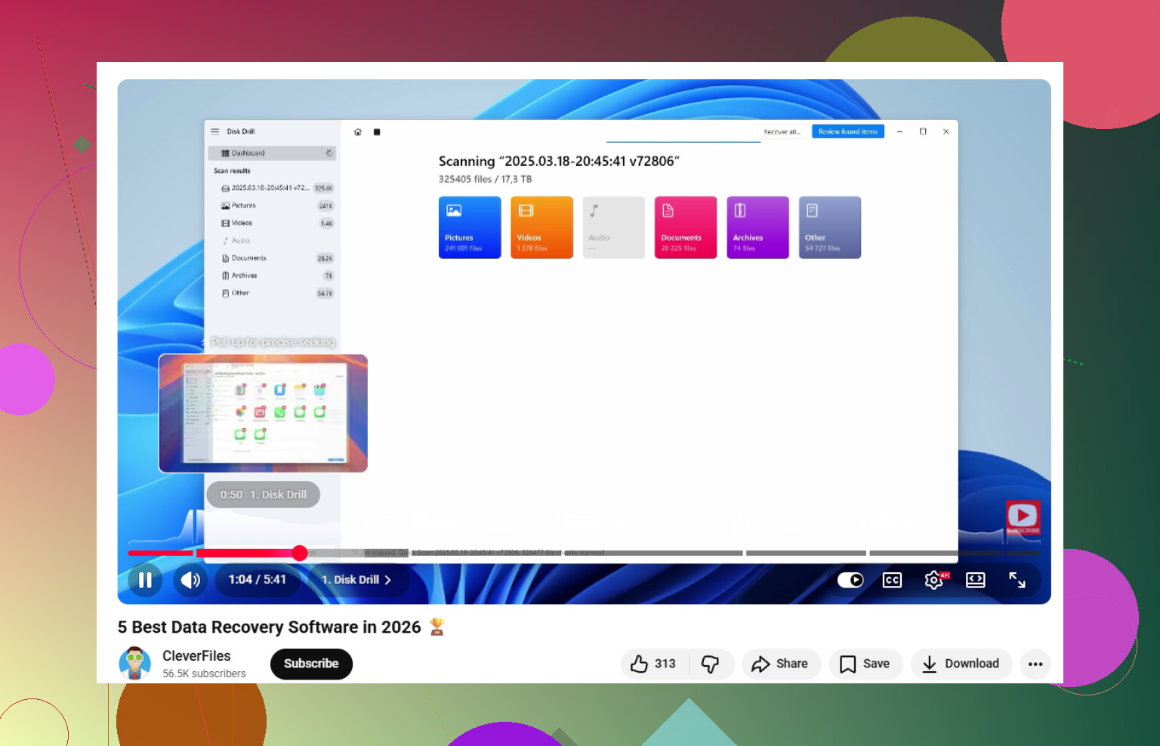
Task: Open the CleverFiles channel name link
Action: [196, 656]
